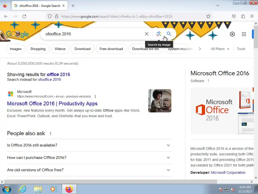
Task: Select the Download 64-bit filter chip
Action: 145,49
